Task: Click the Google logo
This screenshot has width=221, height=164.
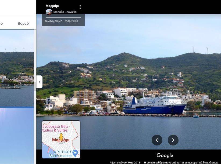Action: (165, 155)
